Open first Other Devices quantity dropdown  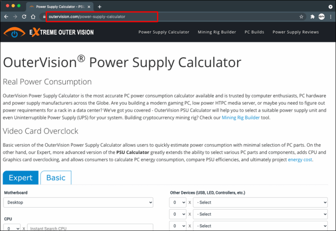tap(178, 202)
